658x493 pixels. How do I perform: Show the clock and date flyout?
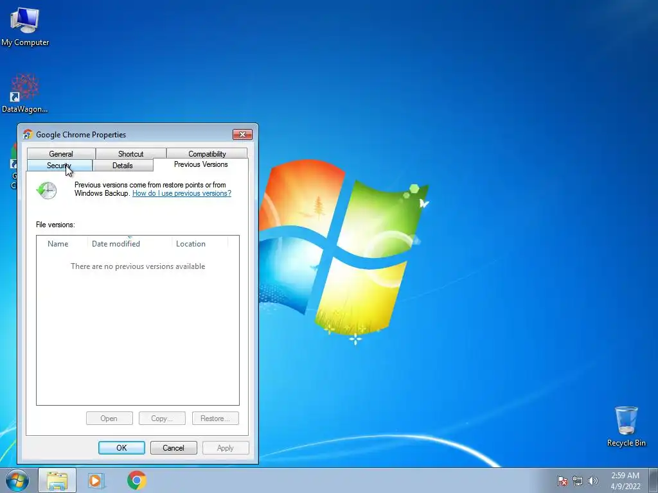[x=625, y=480]
